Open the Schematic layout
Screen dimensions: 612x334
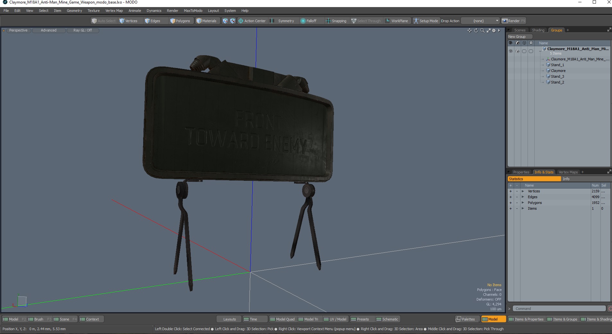point(387,319)
